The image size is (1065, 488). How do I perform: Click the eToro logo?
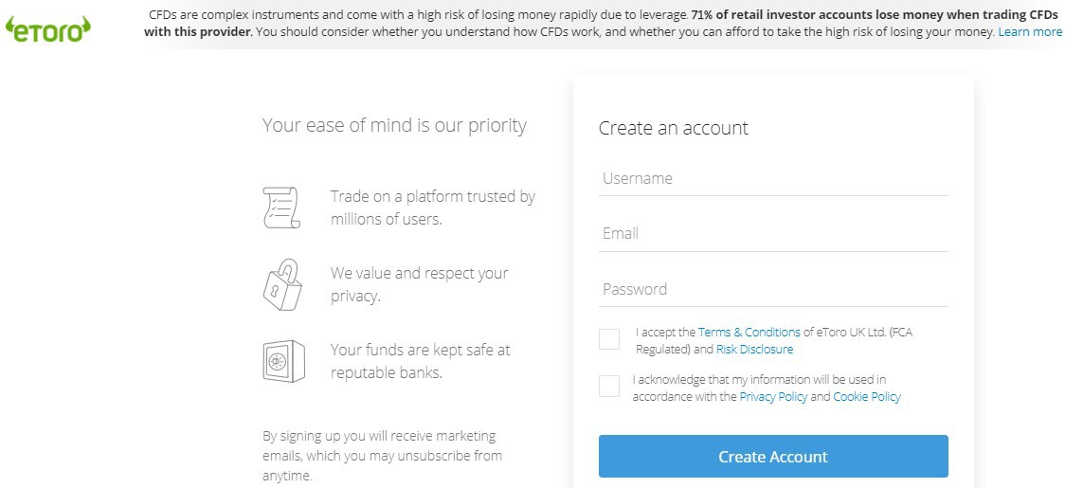point(48,28)
